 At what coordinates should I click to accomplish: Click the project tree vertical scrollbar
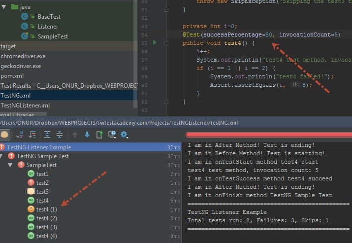[135, 54]
